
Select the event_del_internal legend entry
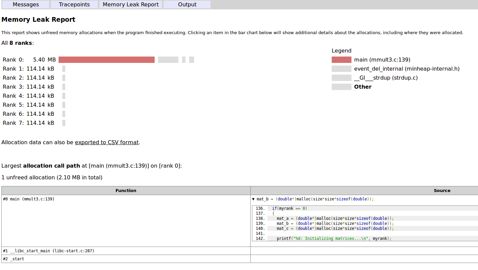click(407, 69)
